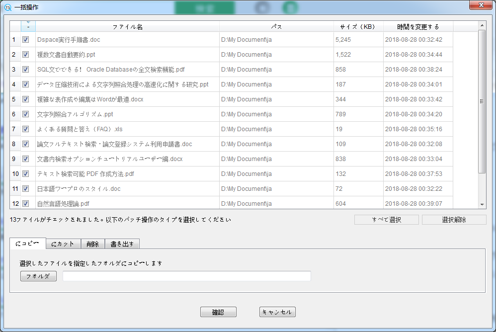Open the 削除 tab
Viewport: 496px width, 332px height.
click(x=92, y=244)
